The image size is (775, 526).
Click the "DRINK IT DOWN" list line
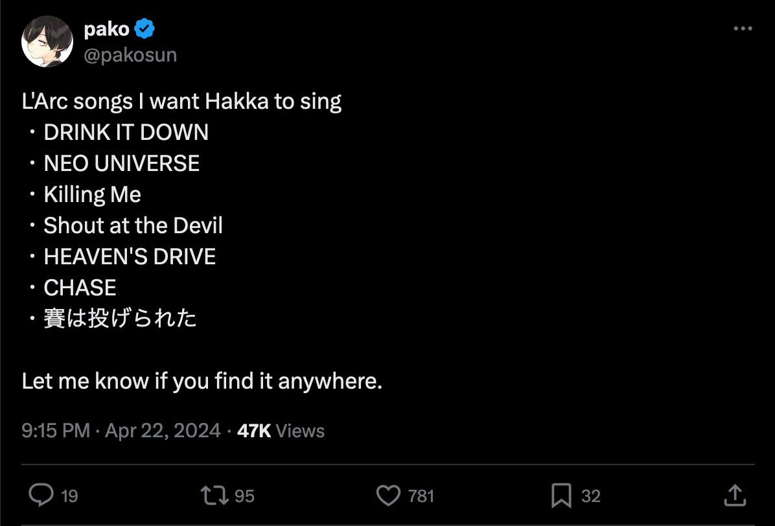click(x=126, y=133)
